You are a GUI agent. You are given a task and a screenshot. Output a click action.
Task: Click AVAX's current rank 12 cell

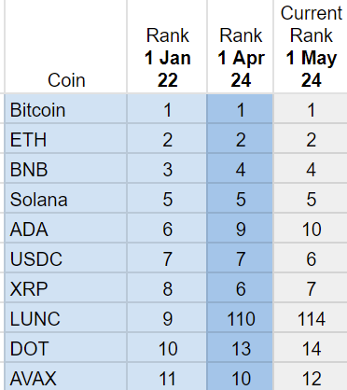click(311, 377)
